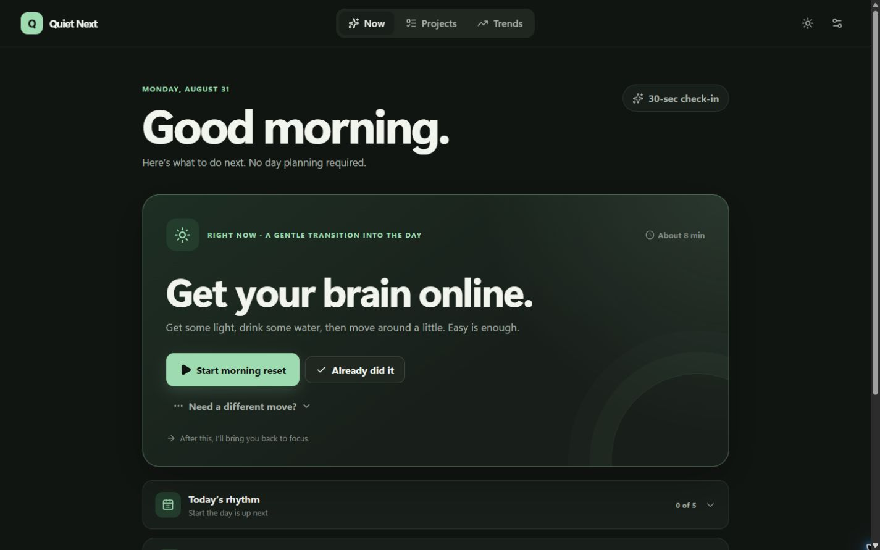
Task: Click 'Right now · a gentle transition' label
Action: [x=314, y=235]
